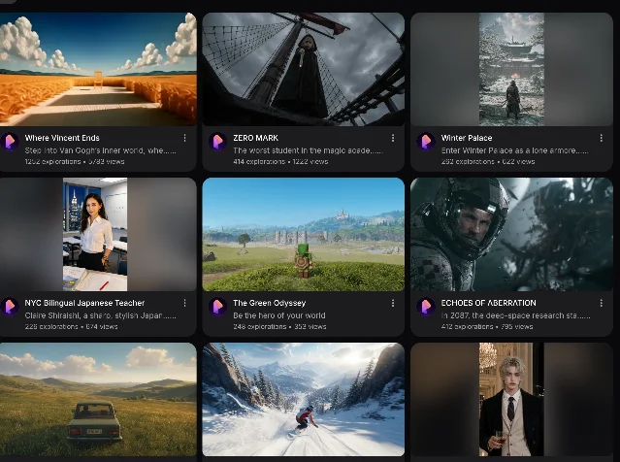Open The Green Odyssey landscape thumbnail
This screenshot has height=462, width=620.
point(304,234)
